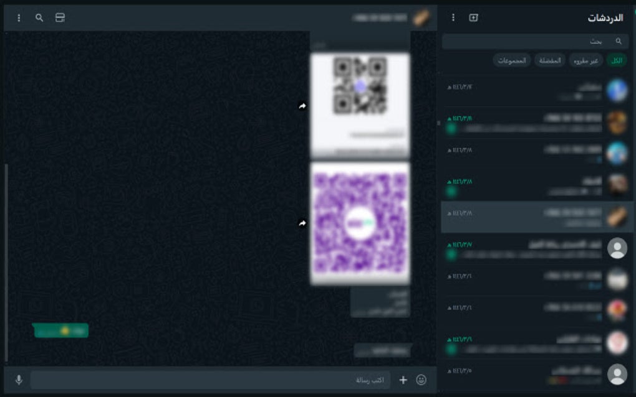Screen dimensions: 636x397
Task: Switch to the المجموعات filter
Action: 512,60
